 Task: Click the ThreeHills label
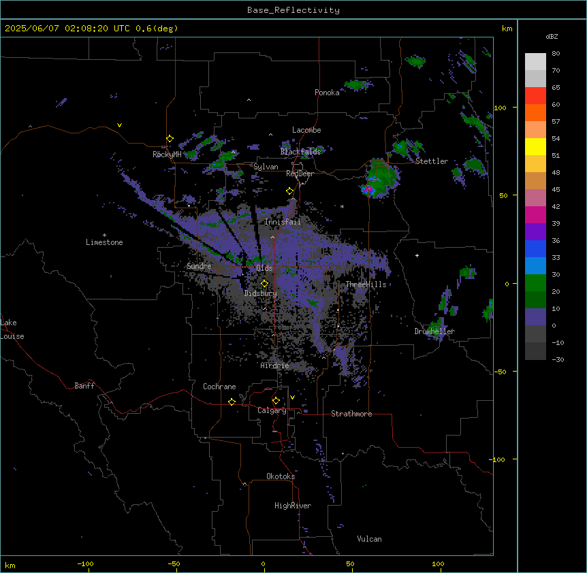(x=366, y=284)
